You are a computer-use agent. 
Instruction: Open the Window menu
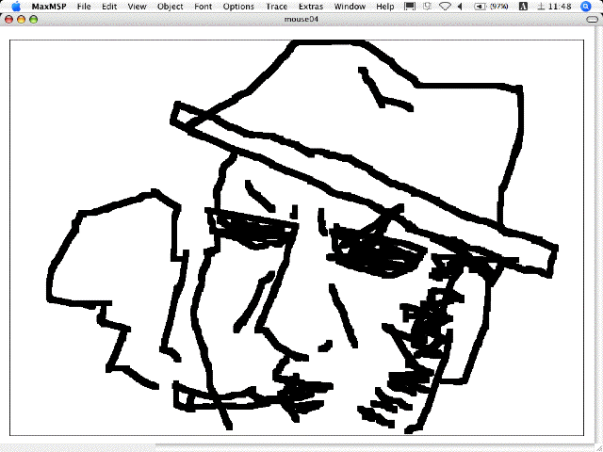point(350,7)
